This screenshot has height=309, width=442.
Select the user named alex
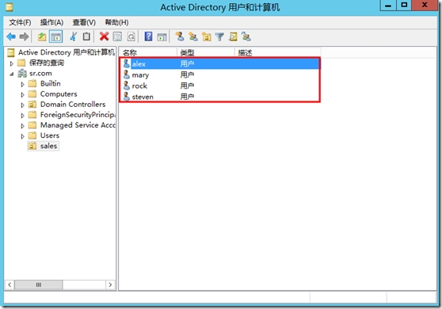pyautogui.click(x=139, y=64)
